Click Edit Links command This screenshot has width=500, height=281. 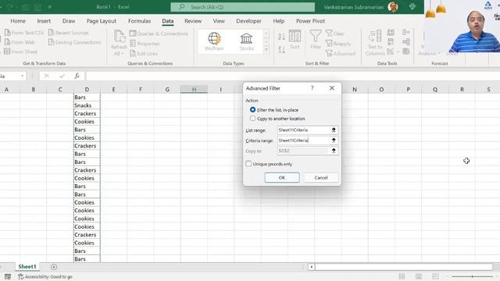144,54
